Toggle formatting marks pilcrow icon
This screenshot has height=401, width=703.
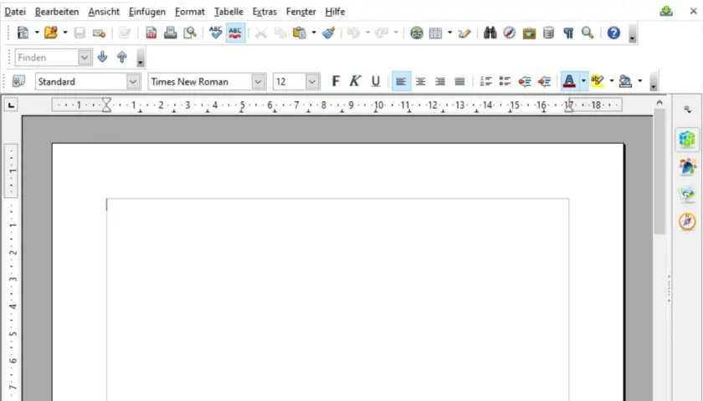pyautogui.click(x=568, y=33)
